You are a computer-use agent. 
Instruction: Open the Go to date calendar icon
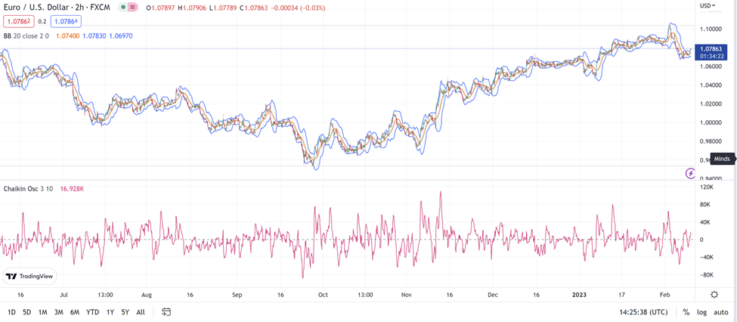point(166,311)
